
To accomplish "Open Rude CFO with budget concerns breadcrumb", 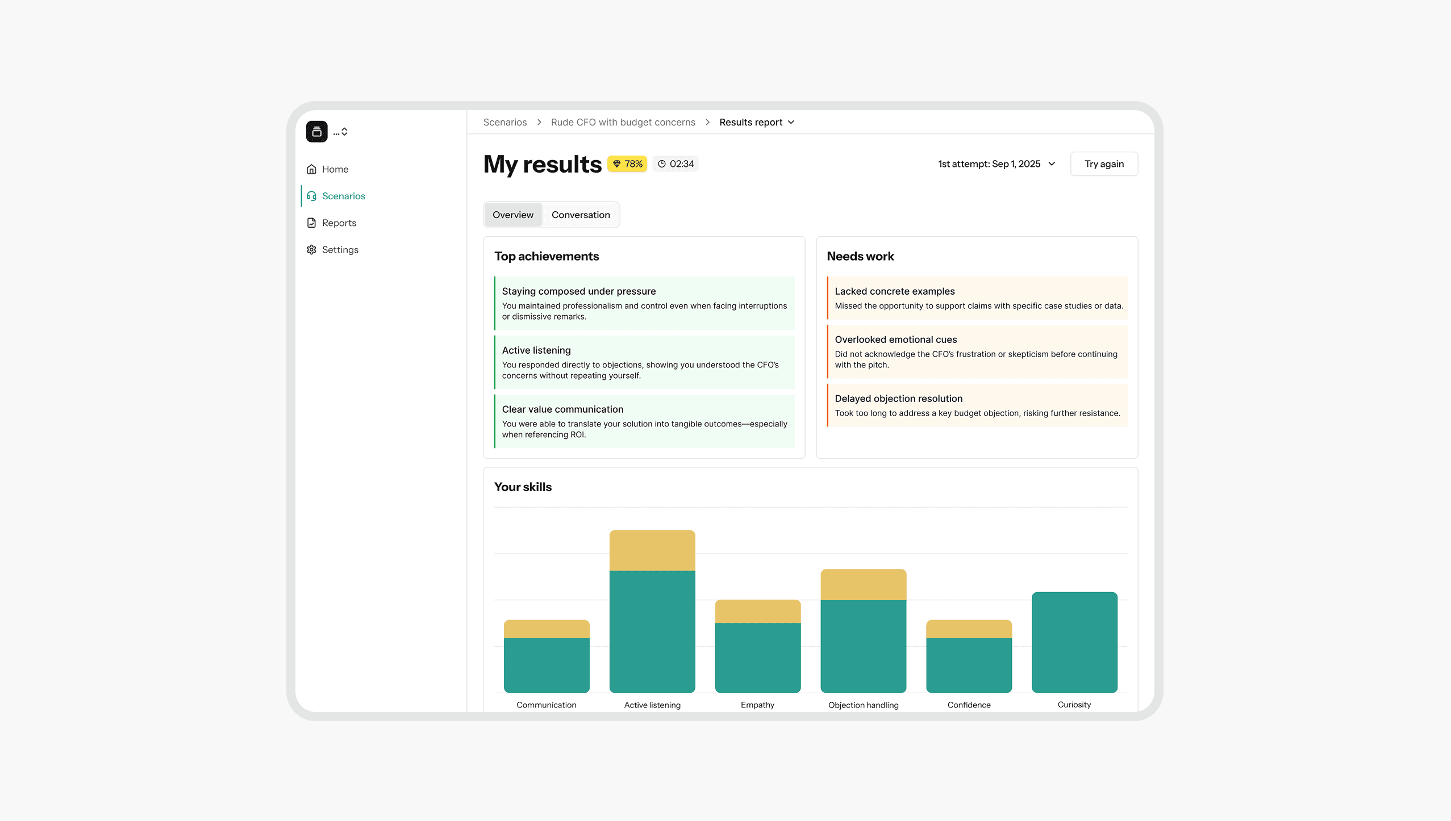I will pos(623,123).
